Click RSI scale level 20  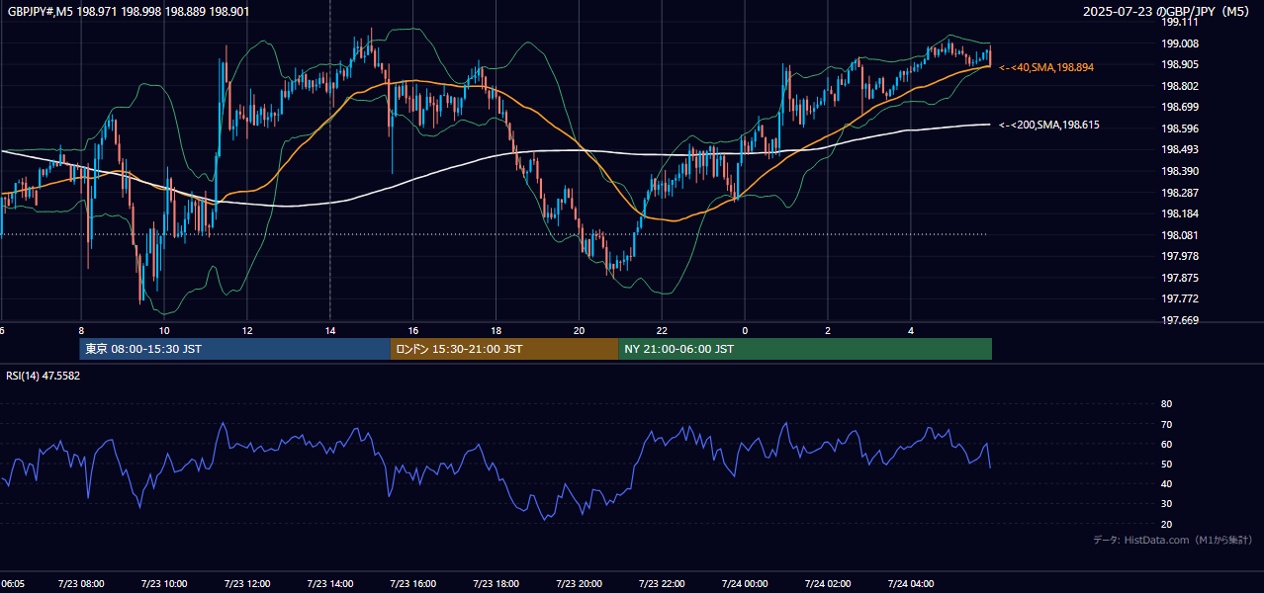(1166, 524)
